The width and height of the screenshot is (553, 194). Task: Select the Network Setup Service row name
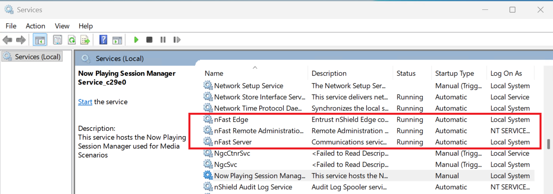coord(249,86)
